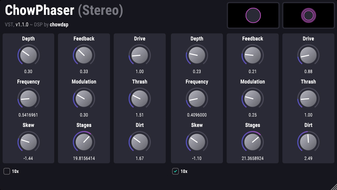Image resolution: width=337 pixels, height=190 pixels.
Task: Adjust the right channel Frequency knob
Action: click(x=197, y=99)
